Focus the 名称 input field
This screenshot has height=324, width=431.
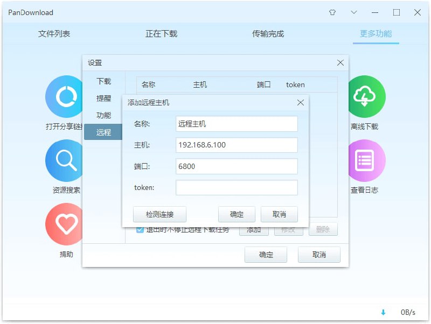pos(237,124)
